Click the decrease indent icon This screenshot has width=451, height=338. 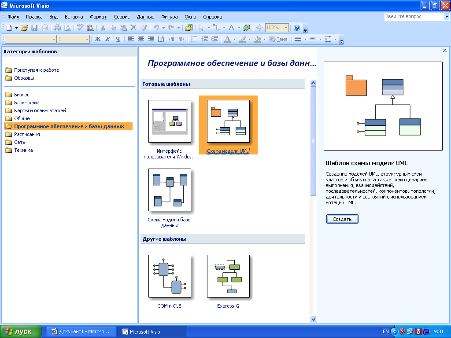click(x=204, y=39)
